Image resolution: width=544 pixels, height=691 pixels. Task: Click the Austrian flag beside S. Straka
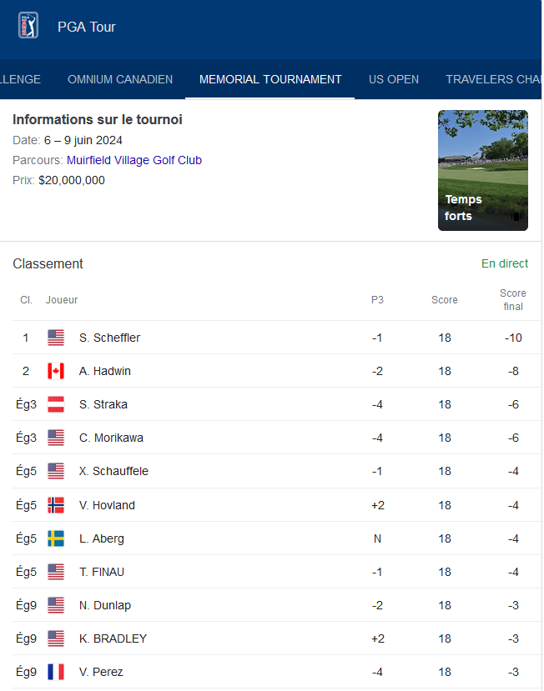[56, 404]
